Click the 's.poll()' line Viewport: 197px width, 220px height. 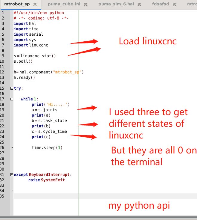pyautogui.click(x=23, y=61)
